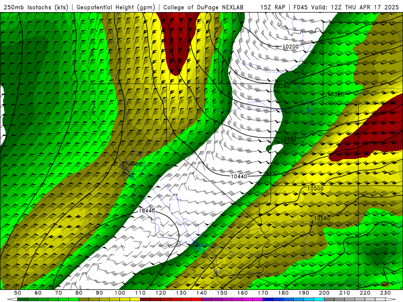Click the '250mb Isotachs (kts)' title text
403x302 pixels.
click(36, 7)
